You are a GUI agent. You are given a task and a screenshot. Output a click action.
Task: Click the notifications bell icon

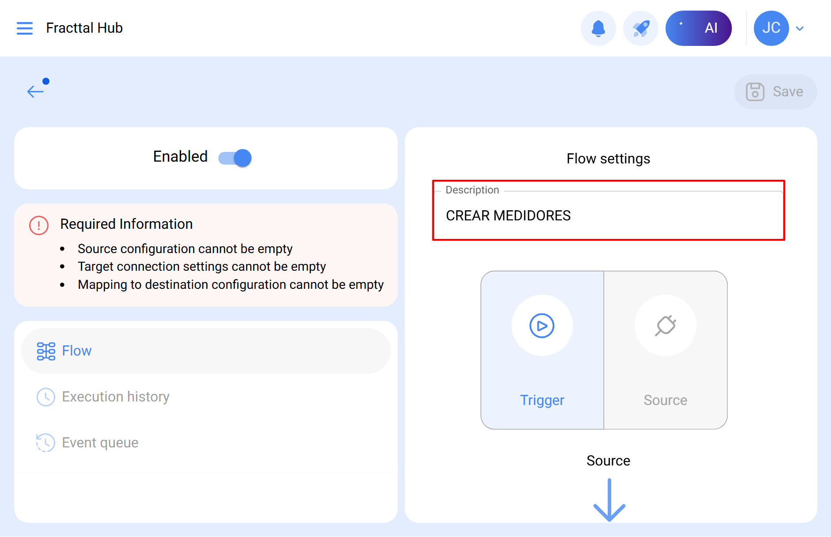pyautogui.click(x=598, y=28)
